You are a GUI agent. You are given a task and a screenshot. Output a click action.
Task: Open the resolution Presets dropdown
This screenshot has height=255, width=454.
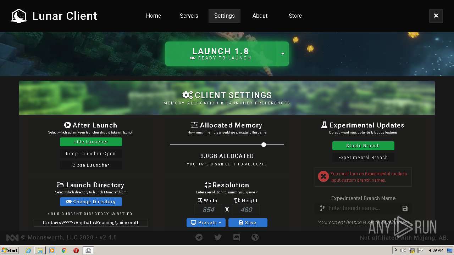pyautogui.click(x=206, y=222)
